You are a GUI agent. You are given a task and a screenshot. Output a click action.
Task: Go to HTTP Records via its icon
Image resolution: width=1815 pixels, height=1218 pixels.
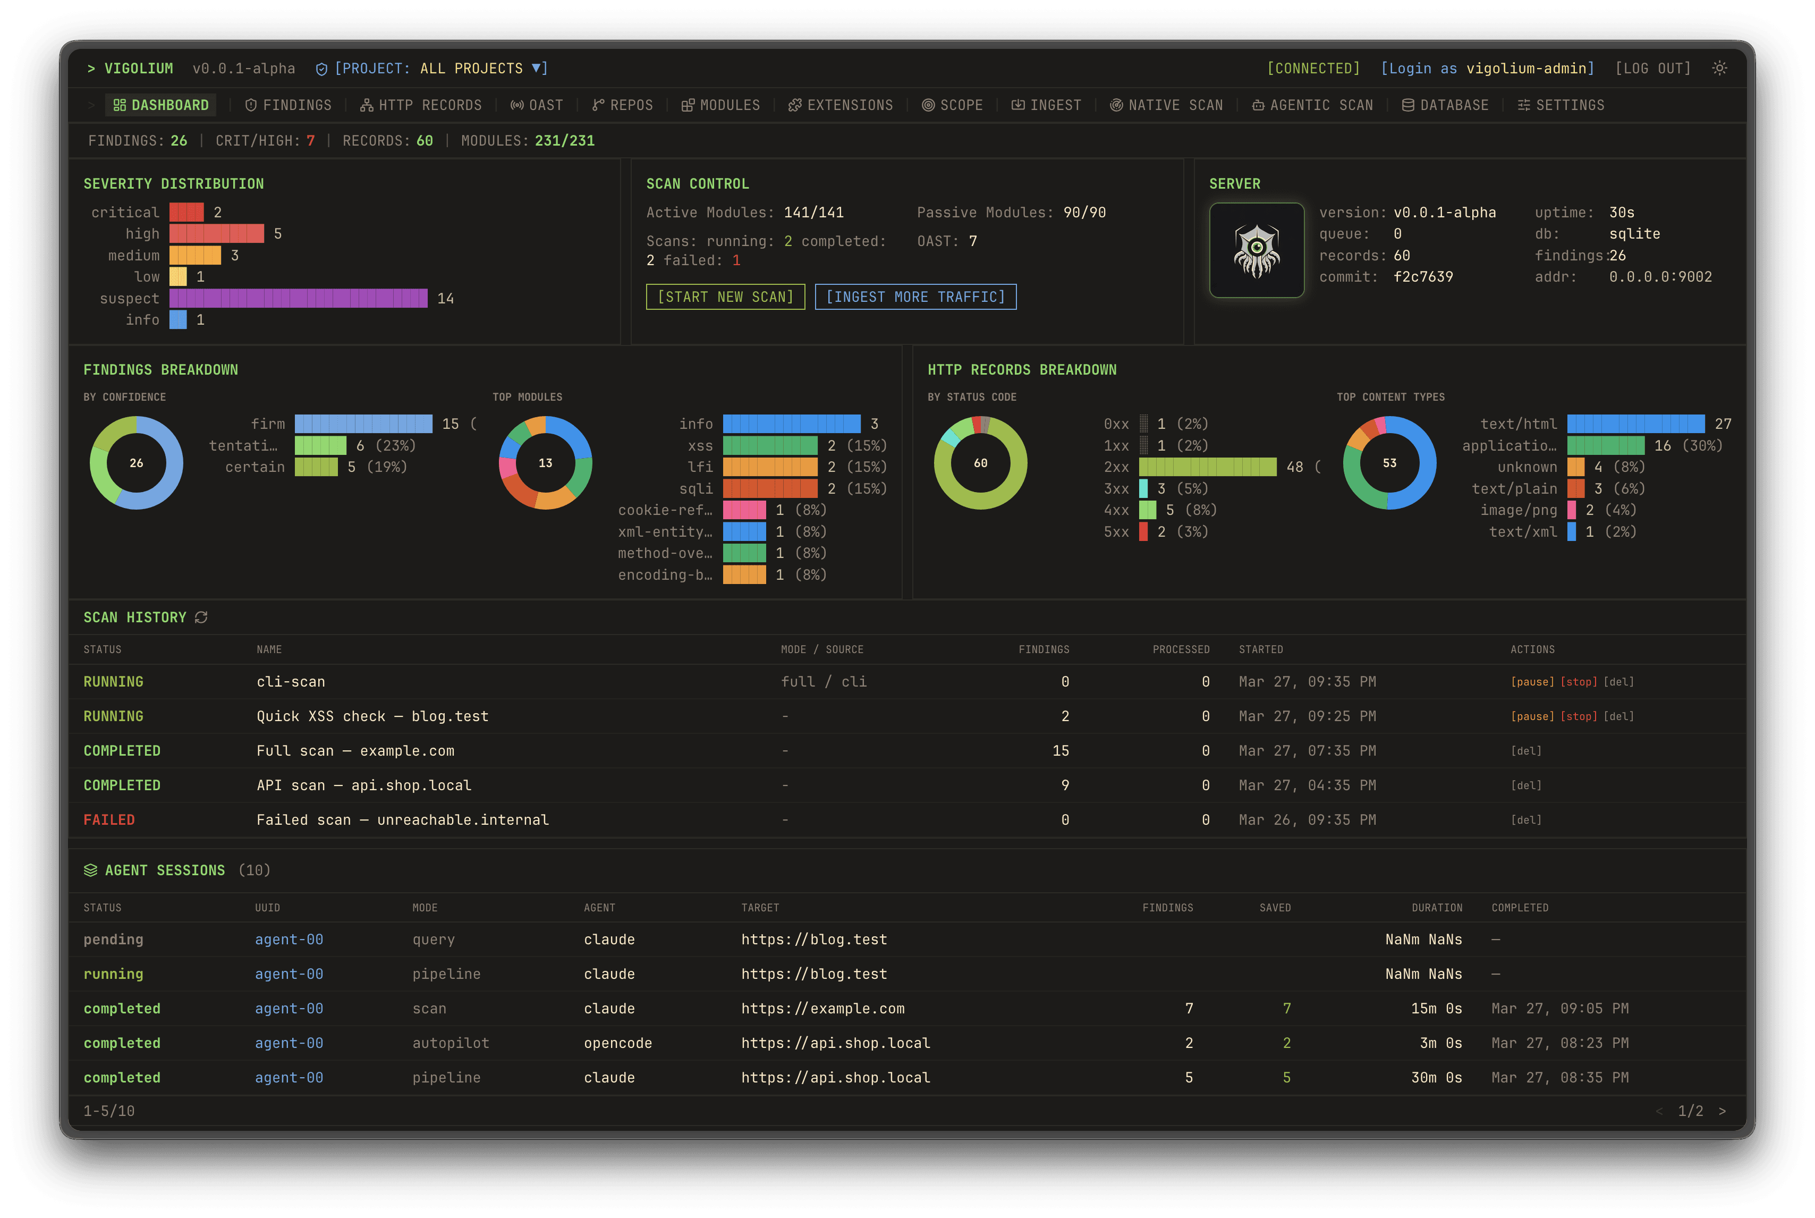click(367, 105)
